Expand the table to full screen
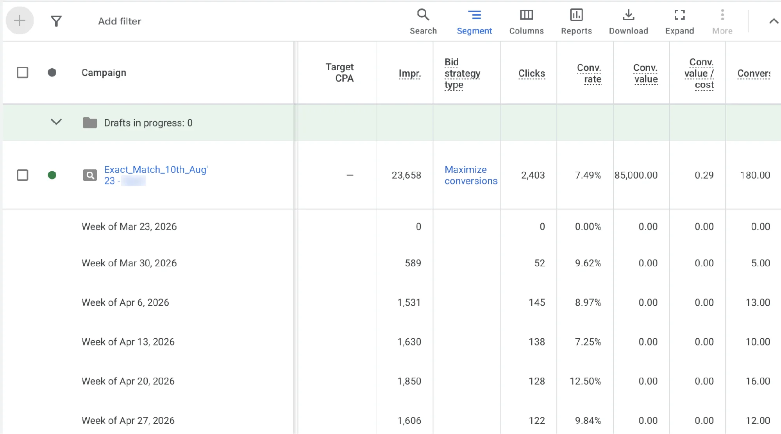Viewport: 781px width, 434px height. pos(679,22)
